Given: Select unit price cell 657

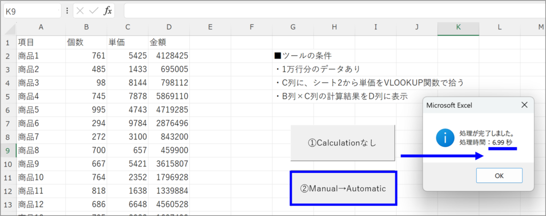Looking at the screenshot, I should 128,150.
